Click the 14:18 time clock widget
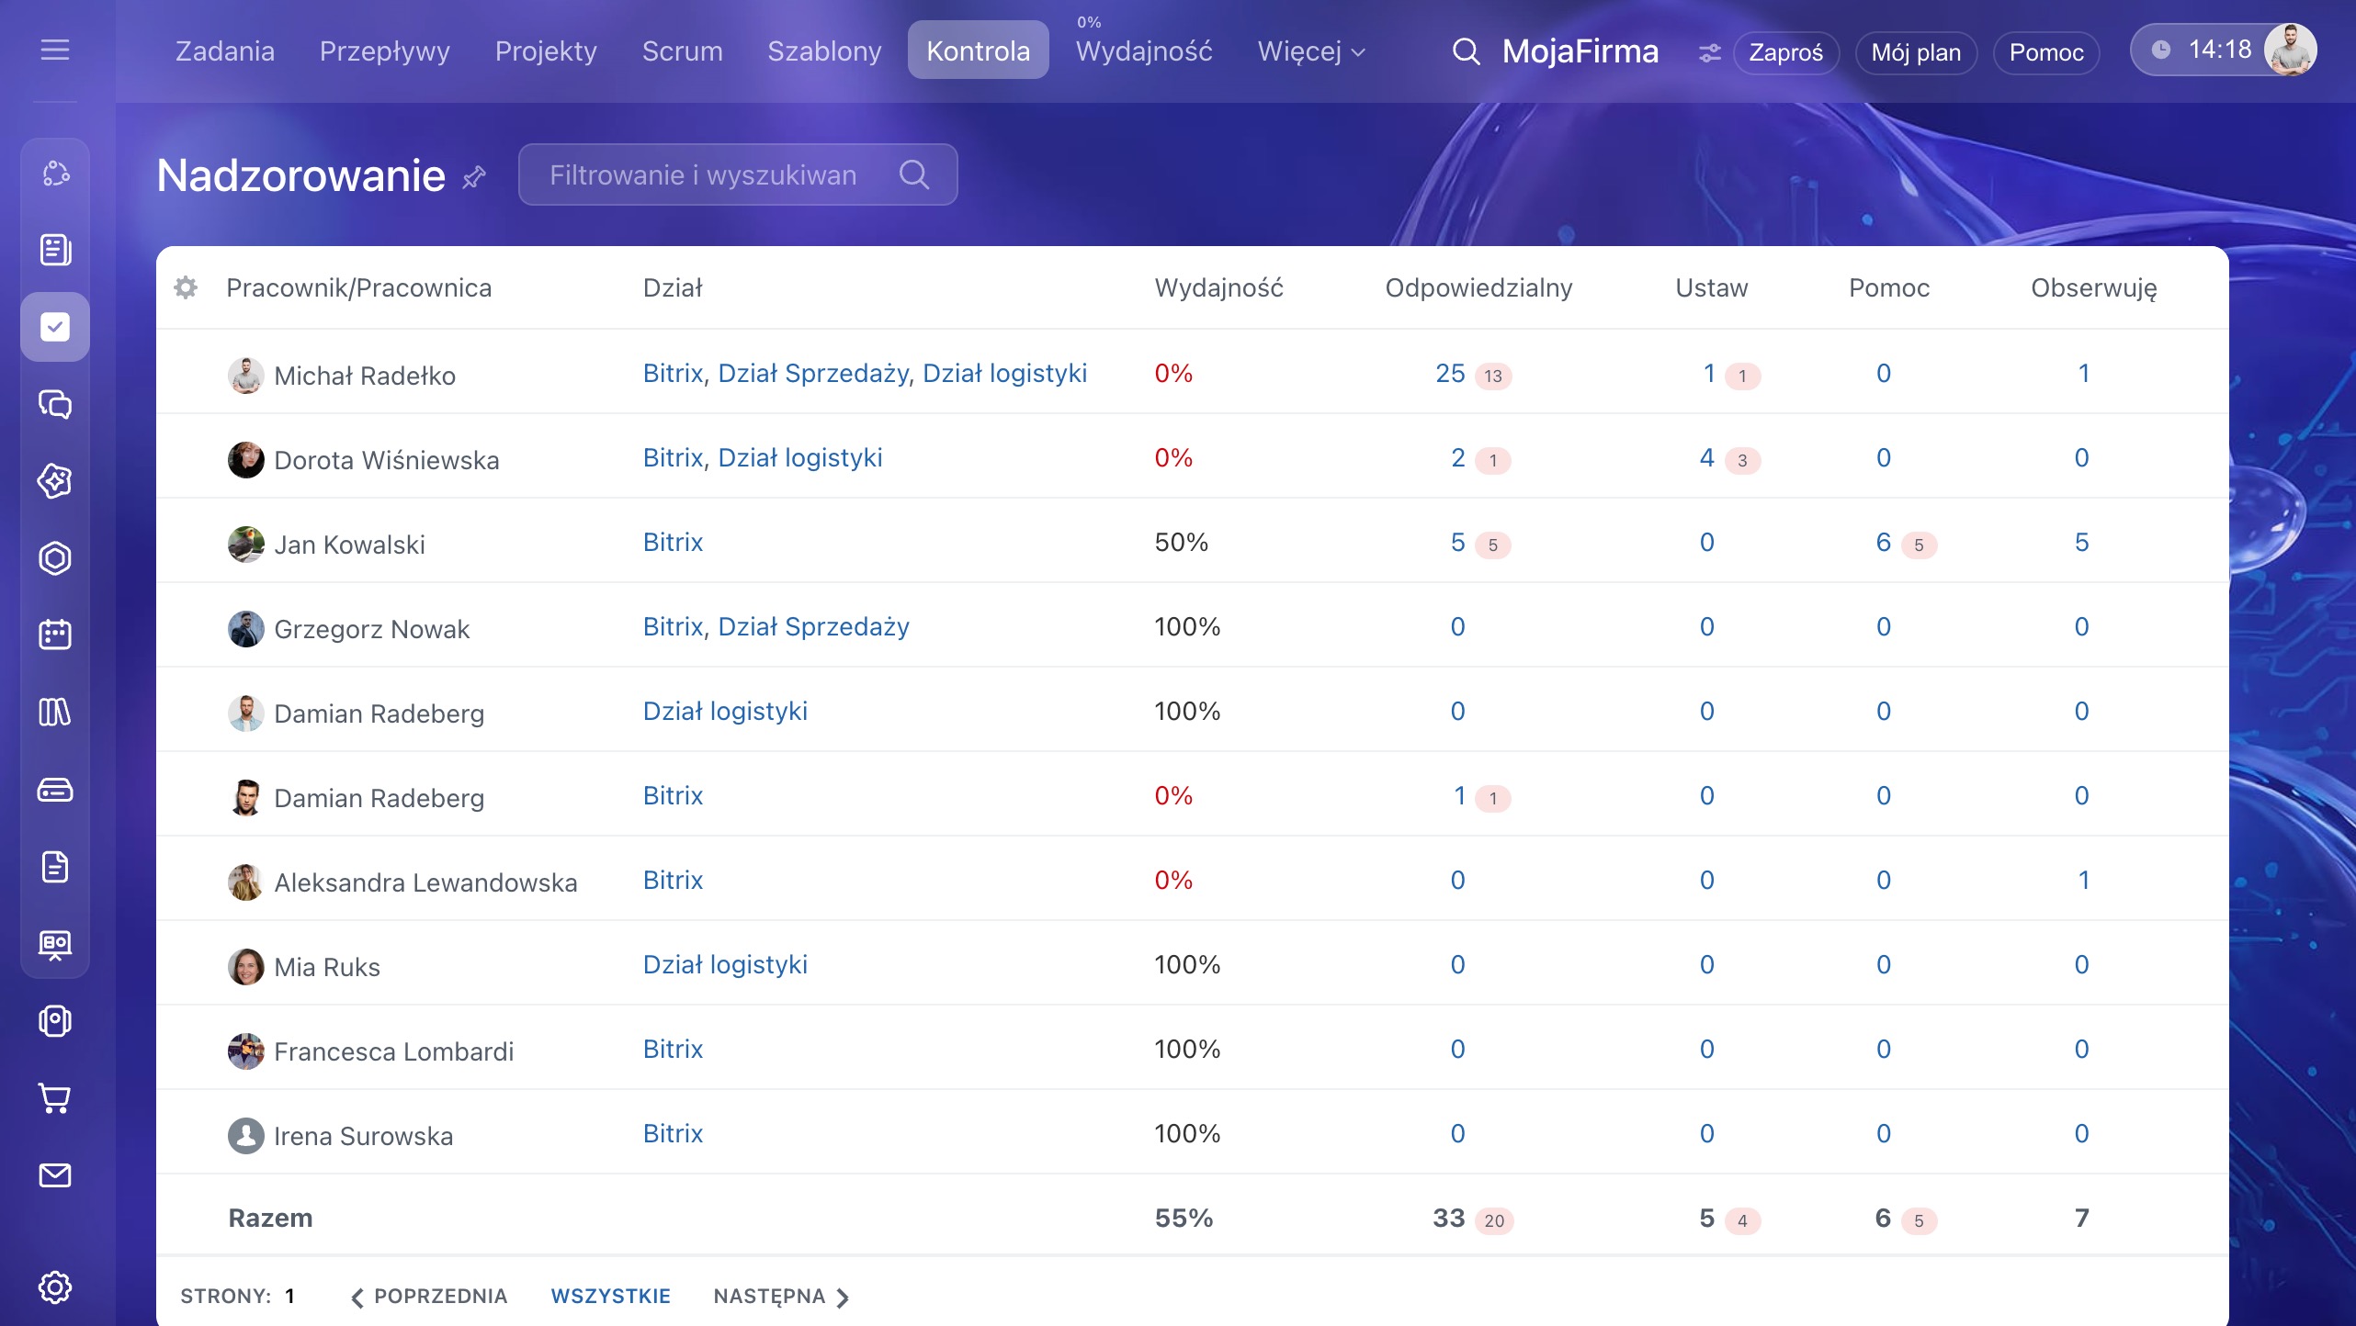The width and height of the screenshot is (2356, 1326). (2203, 51)
